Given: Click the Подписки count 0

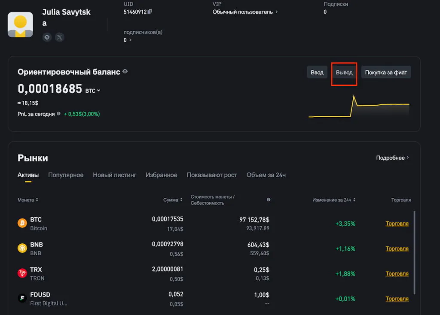Looking at the screenshot, I should [325, 12].
